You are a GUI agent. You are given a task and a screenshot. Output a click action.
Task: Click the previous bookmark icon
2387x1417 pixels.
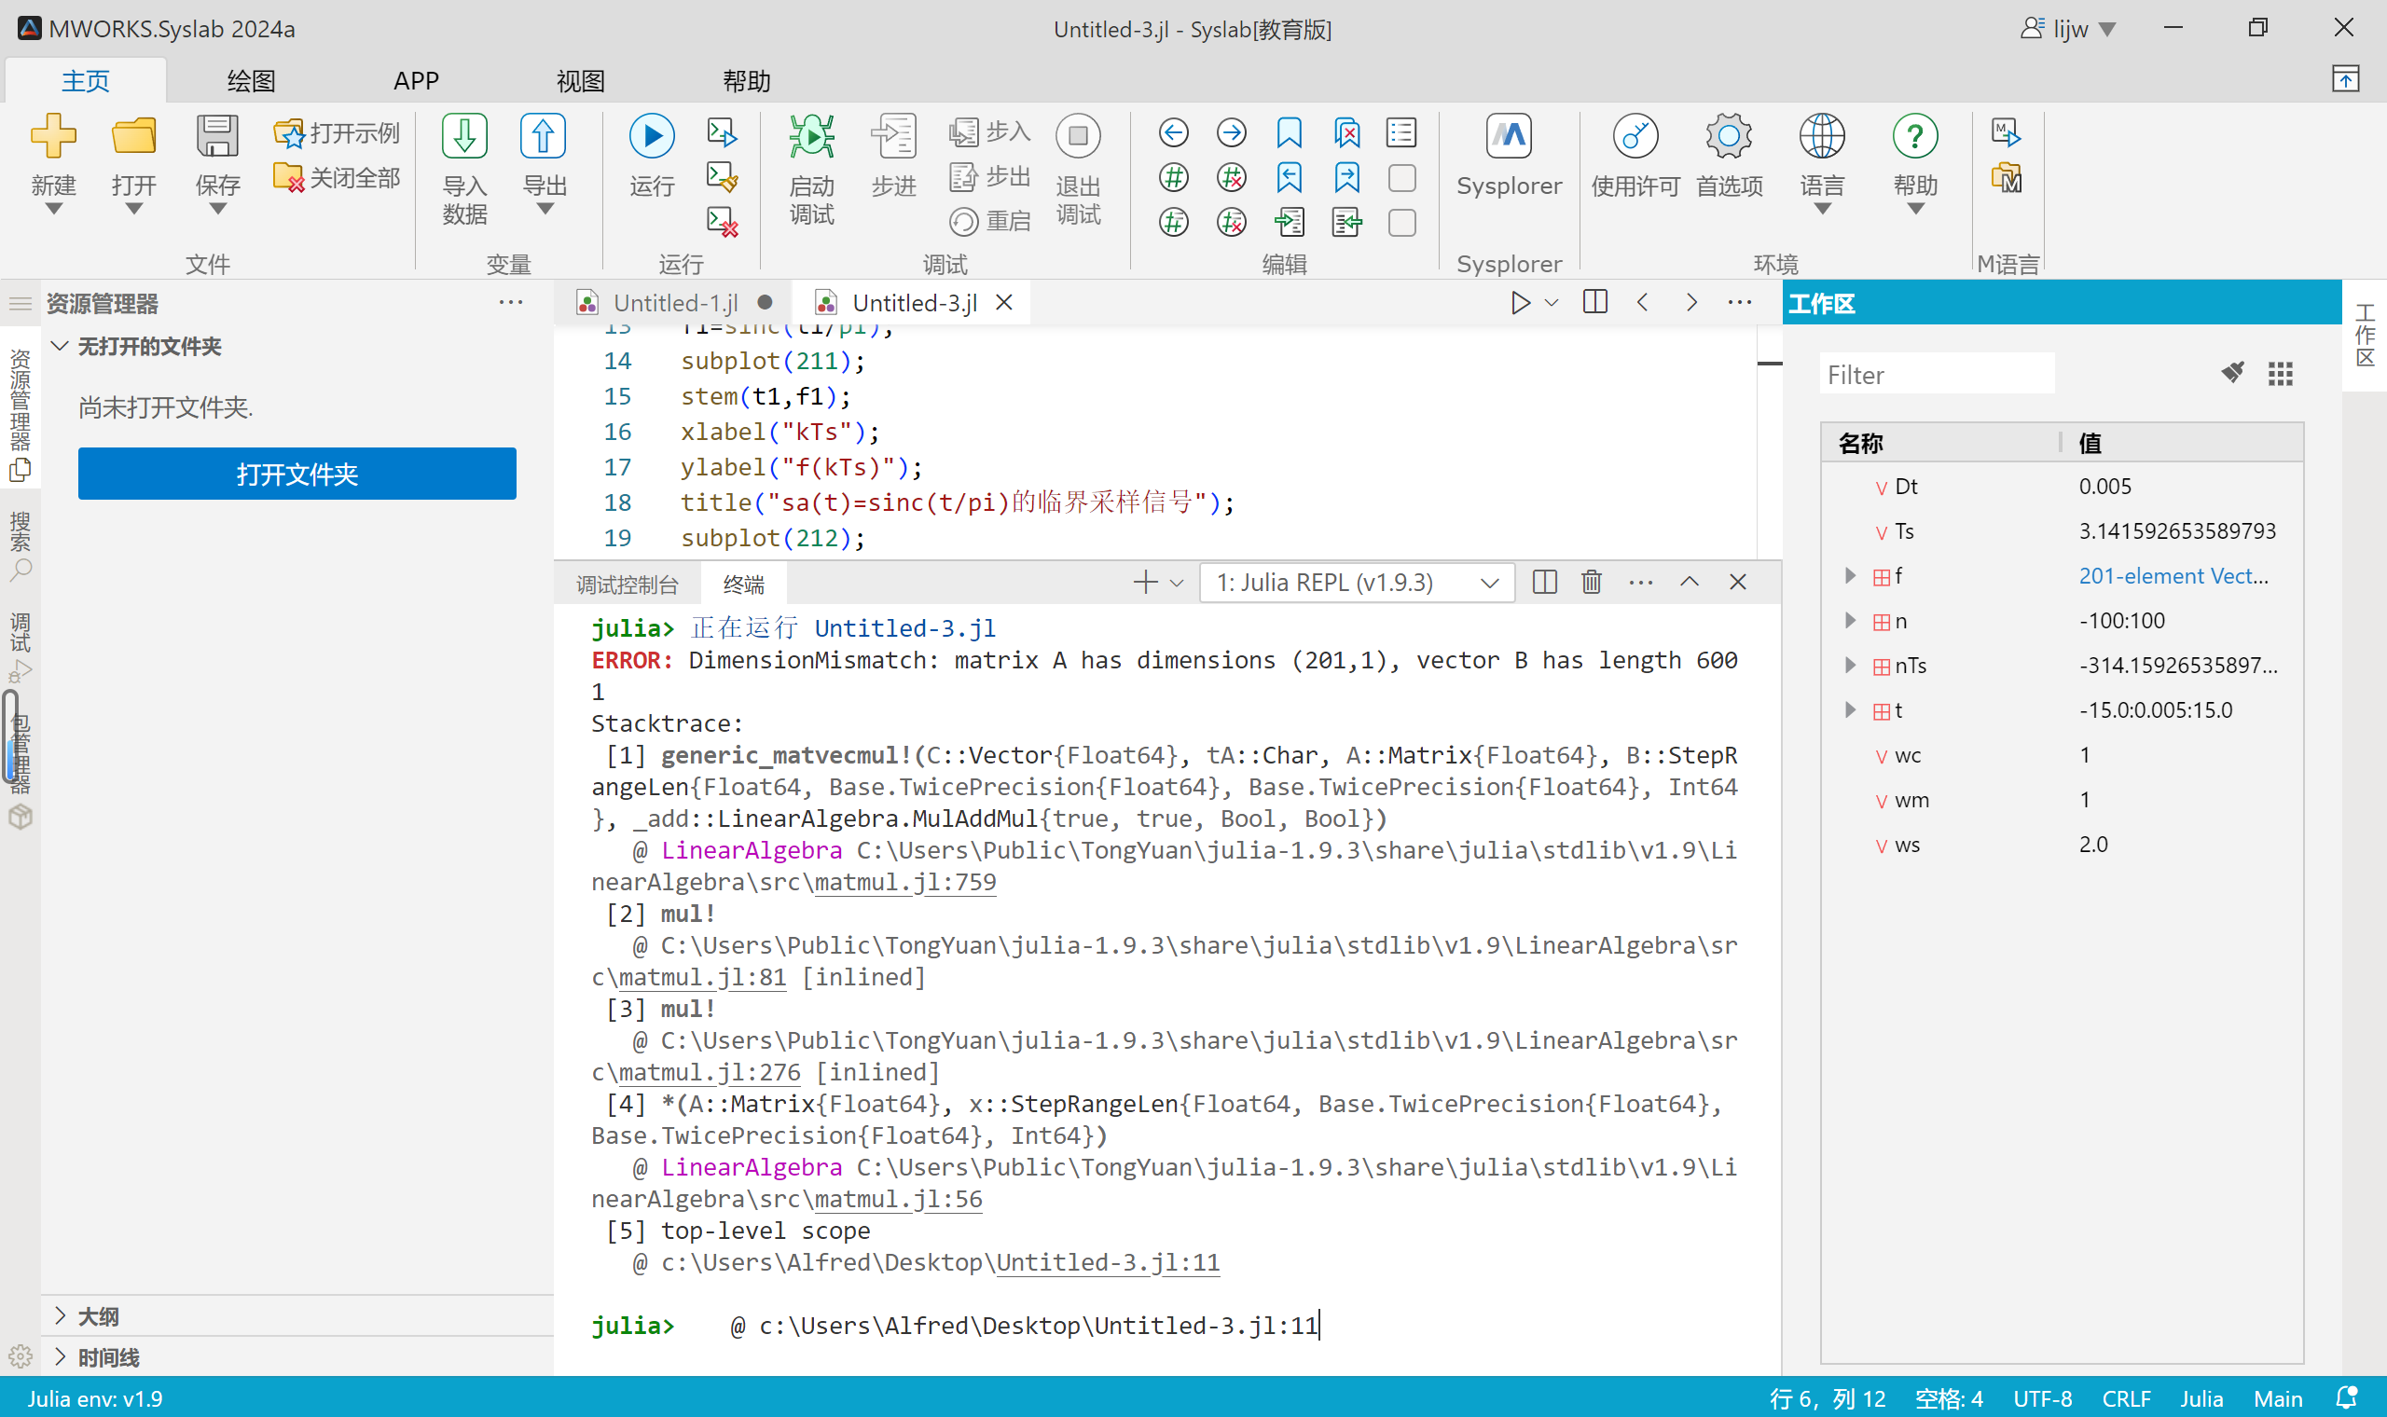tap(1289, 178)
